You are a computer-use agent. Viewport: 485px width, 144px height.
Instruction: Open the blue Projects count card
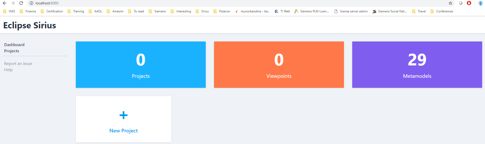(141, 65)
